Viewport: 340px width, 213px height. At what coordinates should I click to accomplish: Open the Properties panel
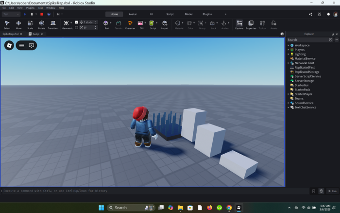pos(251,25)
